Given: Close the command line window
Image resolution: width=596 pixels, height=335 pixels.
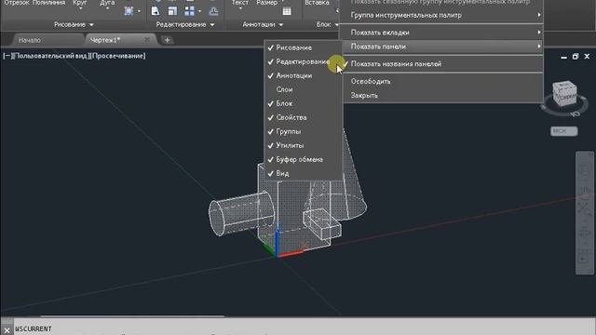Looking at the screenshot, I should (7, 330).
